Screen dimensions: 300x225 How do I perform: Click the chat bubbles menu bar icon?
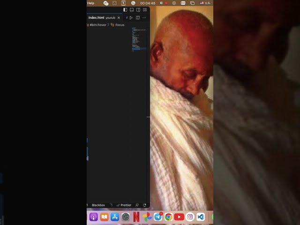[106, 3]
